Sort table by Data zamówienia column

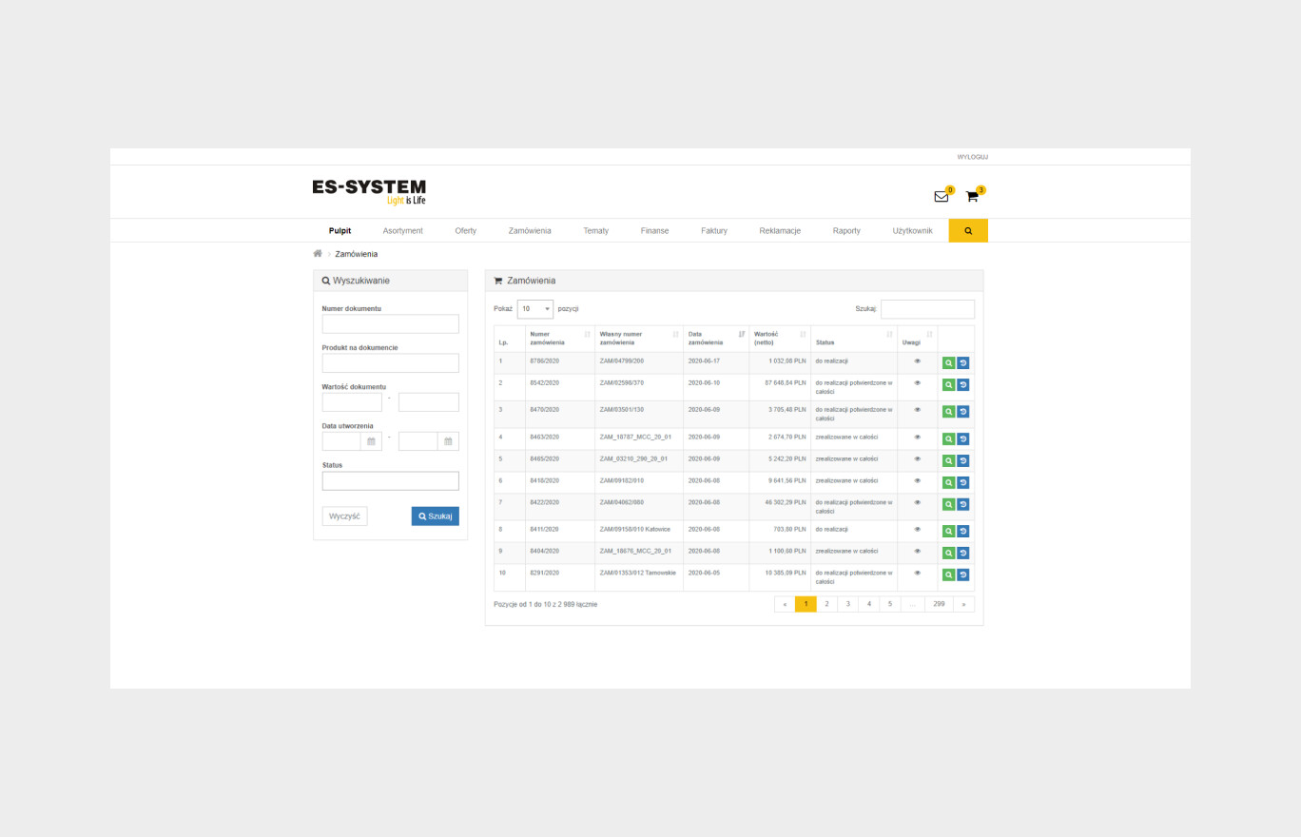[714, 338]
